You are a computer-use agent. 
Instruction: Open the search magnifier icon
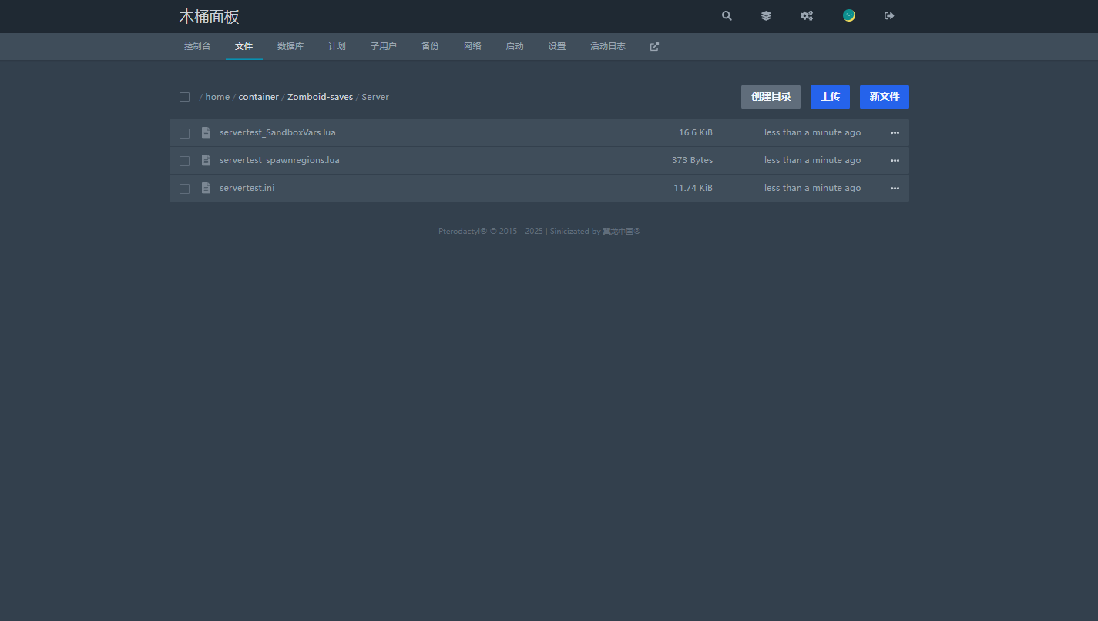point(727,16)
